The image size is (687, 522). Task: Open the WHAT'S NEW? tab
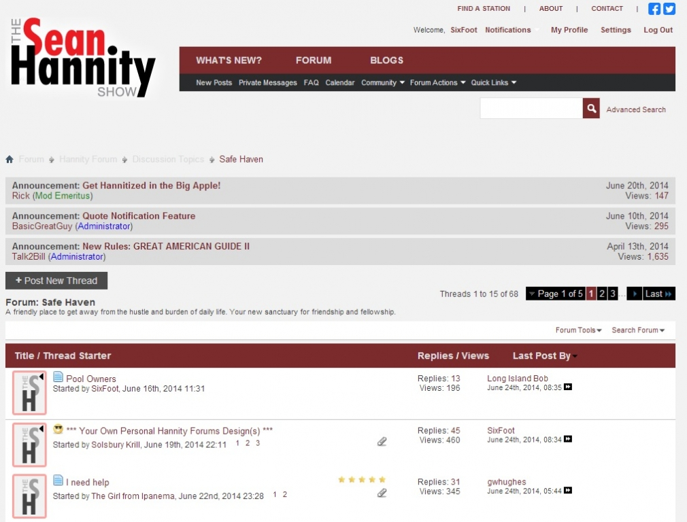click(x=229, y=60)
